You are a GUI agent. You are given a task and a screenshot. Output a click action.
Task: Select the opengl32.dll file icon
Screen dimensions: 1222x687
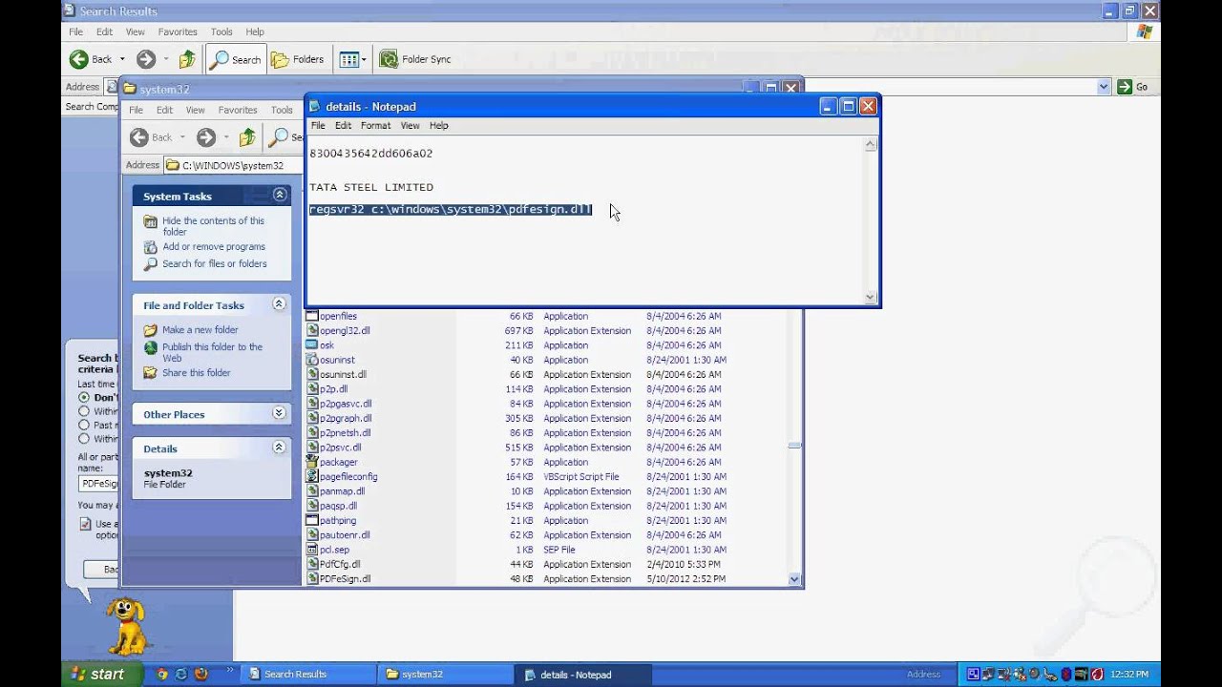point(311,330)
